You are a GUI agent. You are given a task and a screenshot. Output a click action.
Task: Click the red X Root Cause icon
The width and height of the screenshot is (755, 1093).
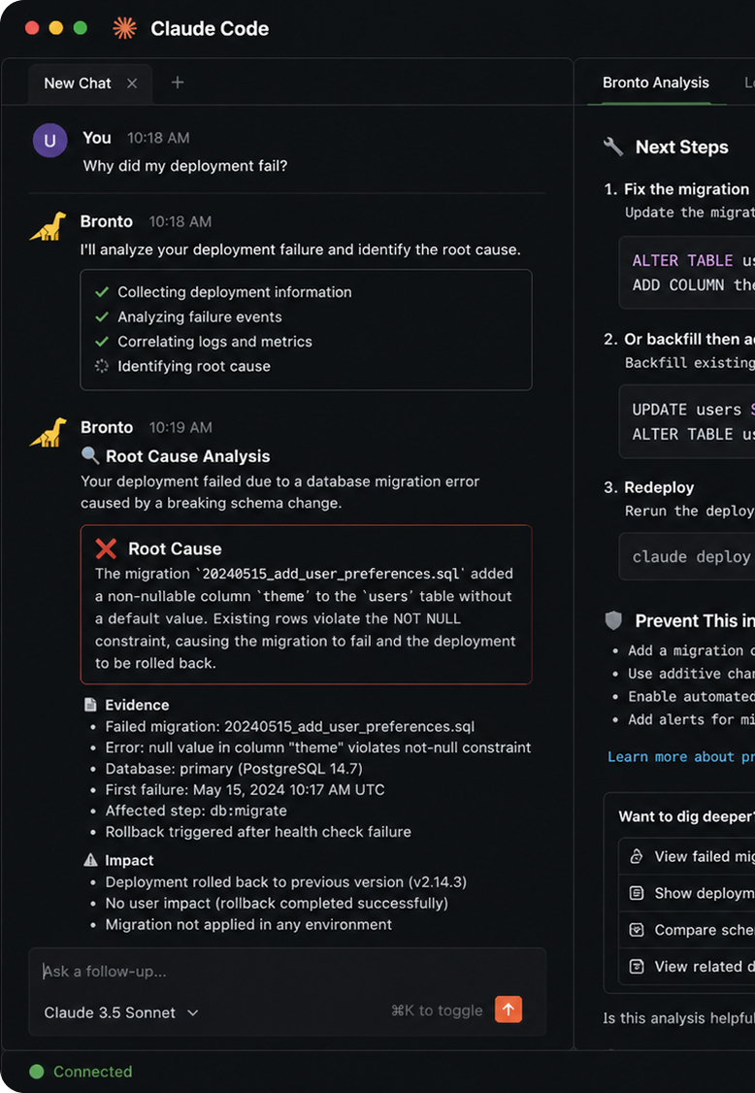point(106,548)
